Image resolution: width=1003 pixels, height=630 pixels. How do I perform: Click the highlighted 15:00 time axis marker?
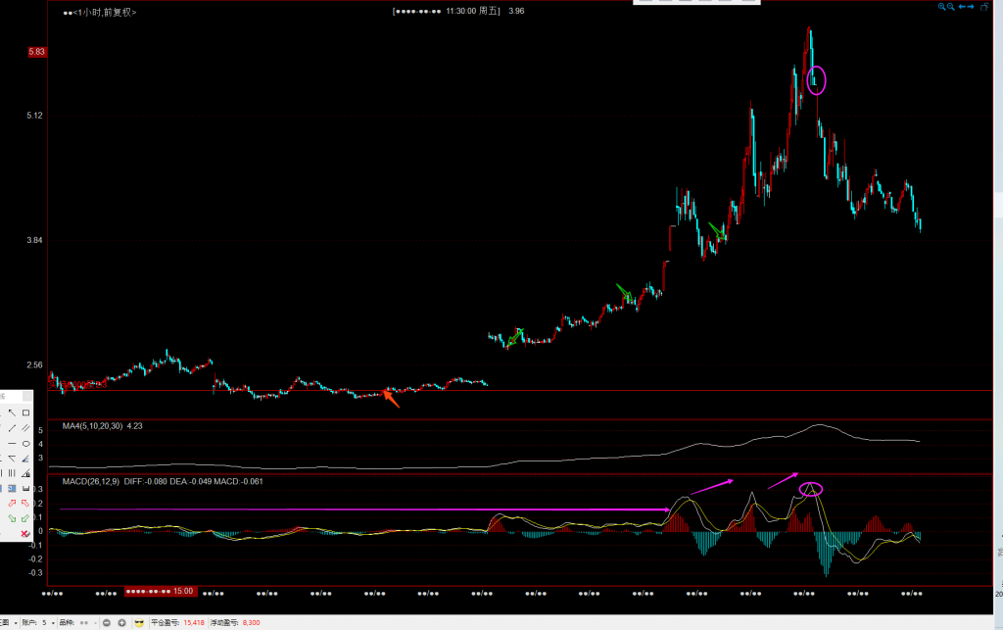[160, 592]
